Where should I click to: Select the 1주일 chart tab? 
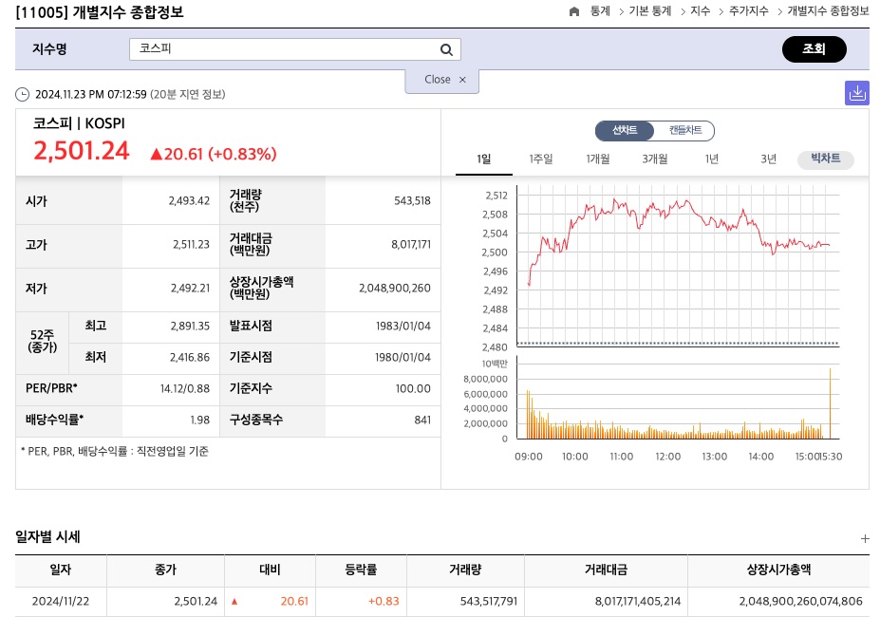541,159
